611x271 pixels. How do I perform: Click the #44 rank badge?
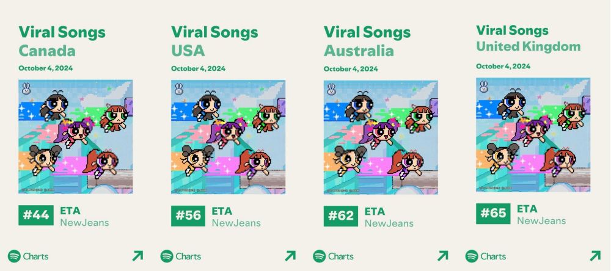click(x=36, y=215)
